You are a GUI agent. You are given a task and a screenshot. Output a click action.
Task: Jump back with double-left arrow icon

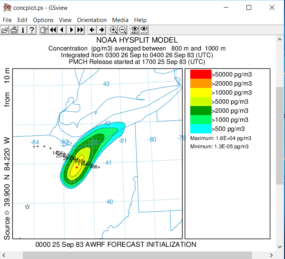click(53, 30)
